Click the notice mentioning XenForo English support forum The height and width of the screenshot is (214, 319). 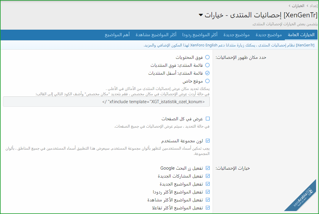point(229,45)
